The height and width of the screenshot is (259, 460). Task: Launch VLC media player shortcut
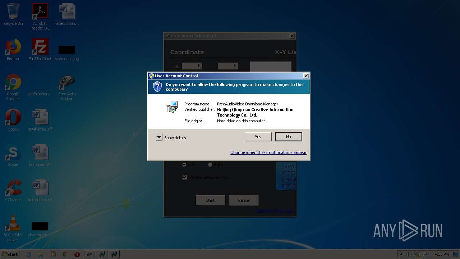(13, 228)
